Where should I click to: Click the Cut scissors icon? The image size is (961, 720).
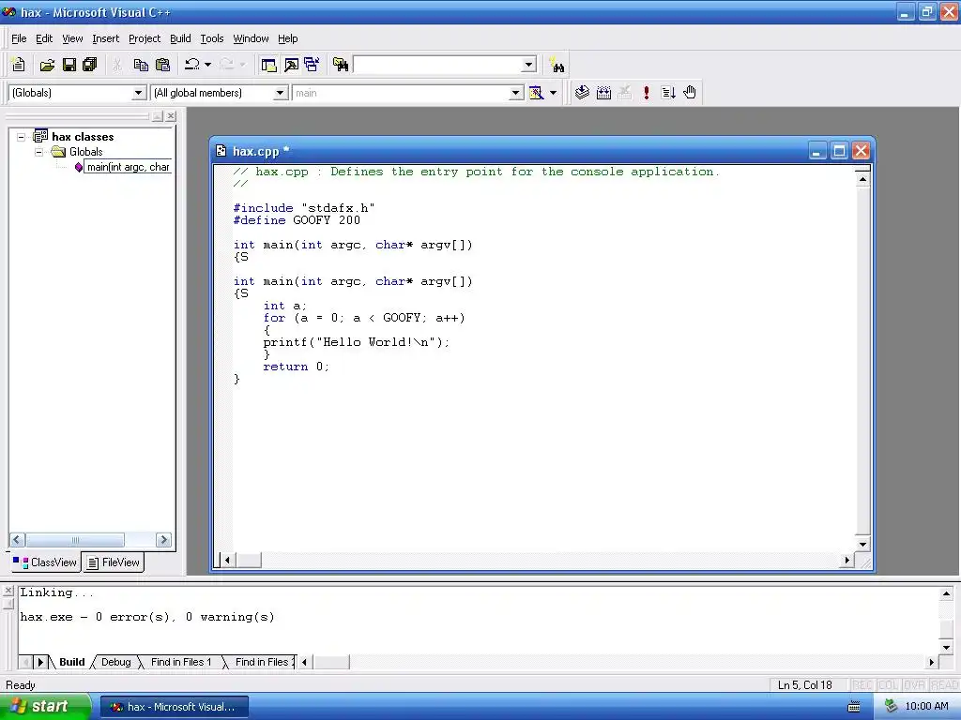(x=116, y=65)
